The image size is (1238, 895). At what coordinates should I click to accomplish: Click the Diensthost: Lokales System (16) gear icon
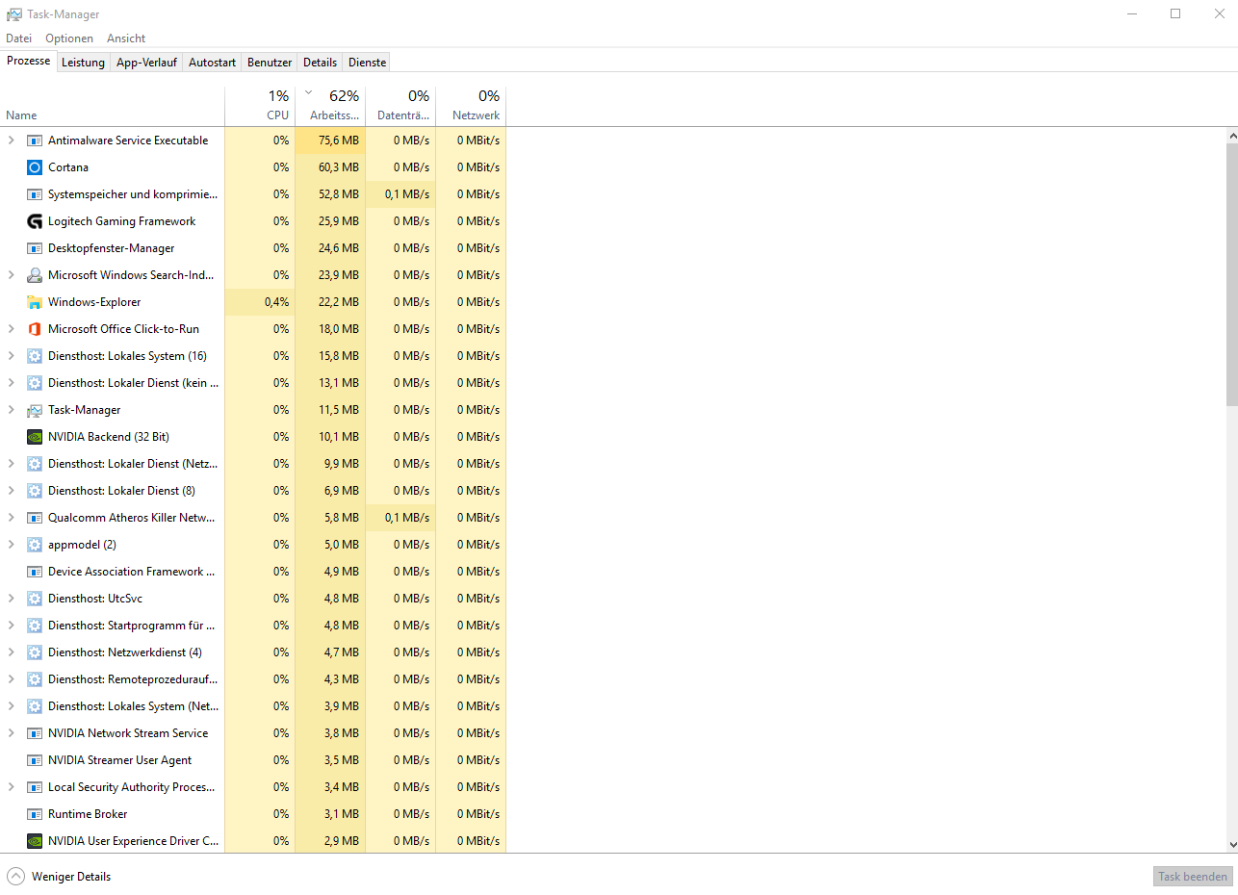click(35, 356)
